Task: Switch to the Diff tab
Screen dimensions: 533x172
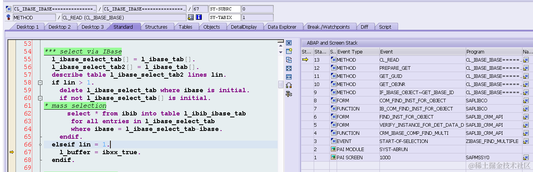Action: 364,27
